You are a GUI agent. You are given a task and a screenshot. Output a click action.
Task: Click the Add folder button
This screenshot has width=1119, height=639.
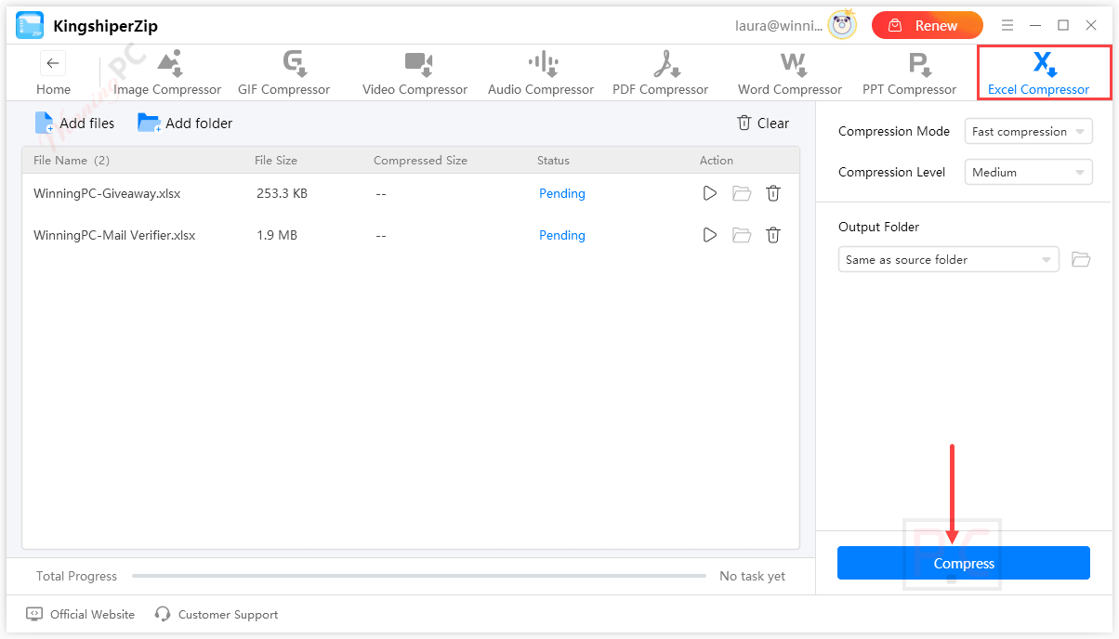pyautogui.click(x=185, y=123)
